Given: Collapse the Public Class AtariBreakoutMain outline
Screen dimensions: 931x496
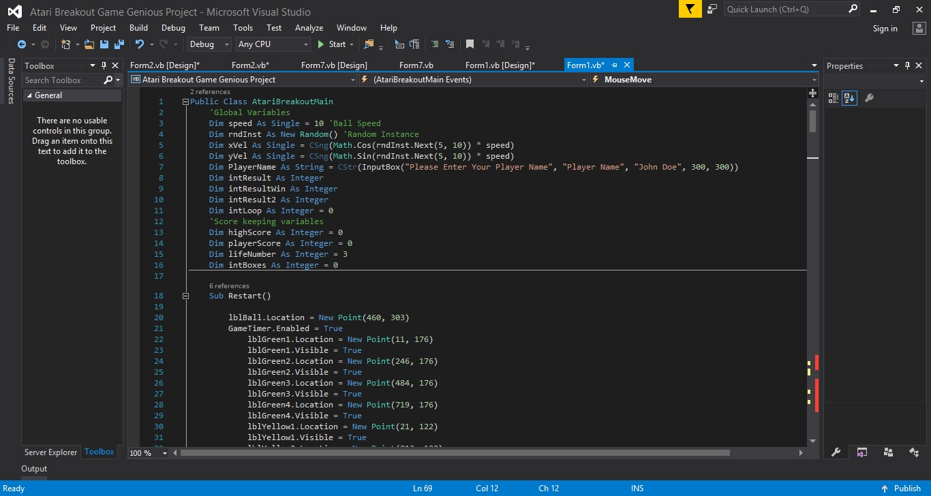Looking at the screenshot, I should pyautogui.click(x=185, y=102).
